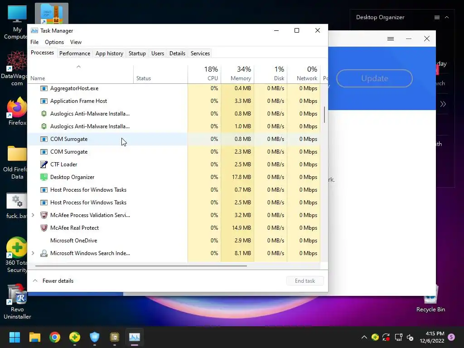Click the 360 Security system tray icon
Screen dimensions: 464x348
(375, 337)
